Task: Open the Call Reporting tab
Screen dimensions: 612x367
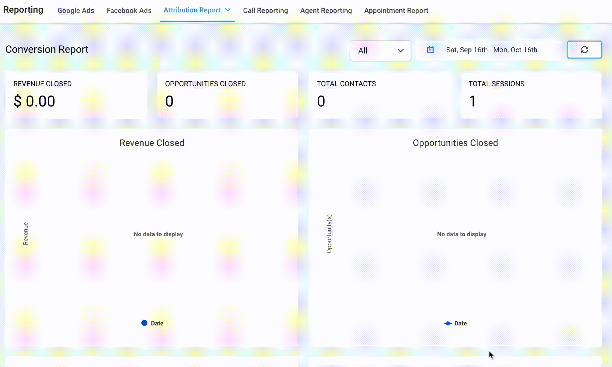Action: 265,10
